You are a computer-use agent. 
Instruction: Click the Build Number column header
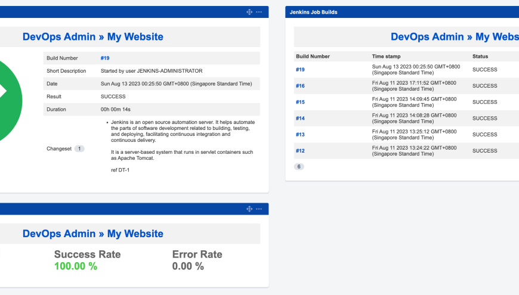(x=313, y=56)
